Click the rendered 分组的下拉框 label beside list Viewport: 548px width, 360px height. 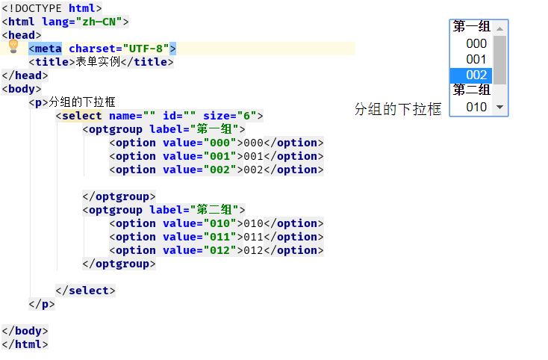pos(398,109)
